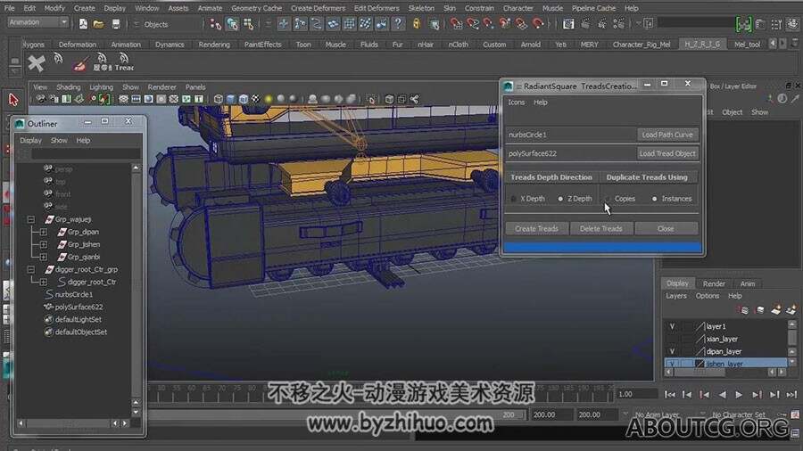Run the Treac shelf script icon
Screen dimensions: 803x451
(x=123, y=62)
